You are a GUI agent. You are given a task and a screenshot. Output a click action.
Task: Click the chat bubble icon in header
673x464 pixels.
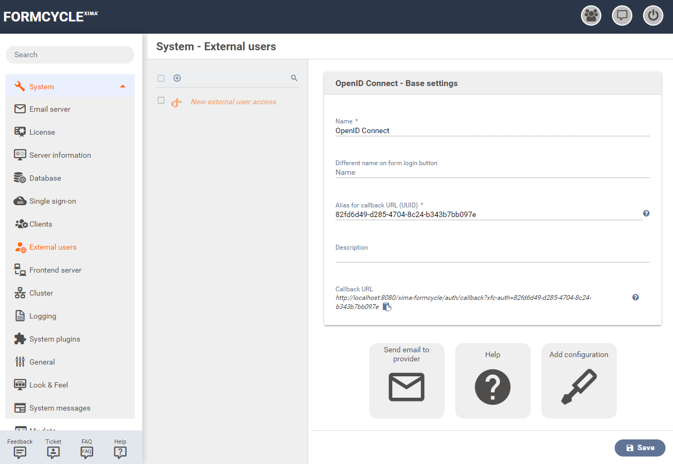click(x=622, y=16)
